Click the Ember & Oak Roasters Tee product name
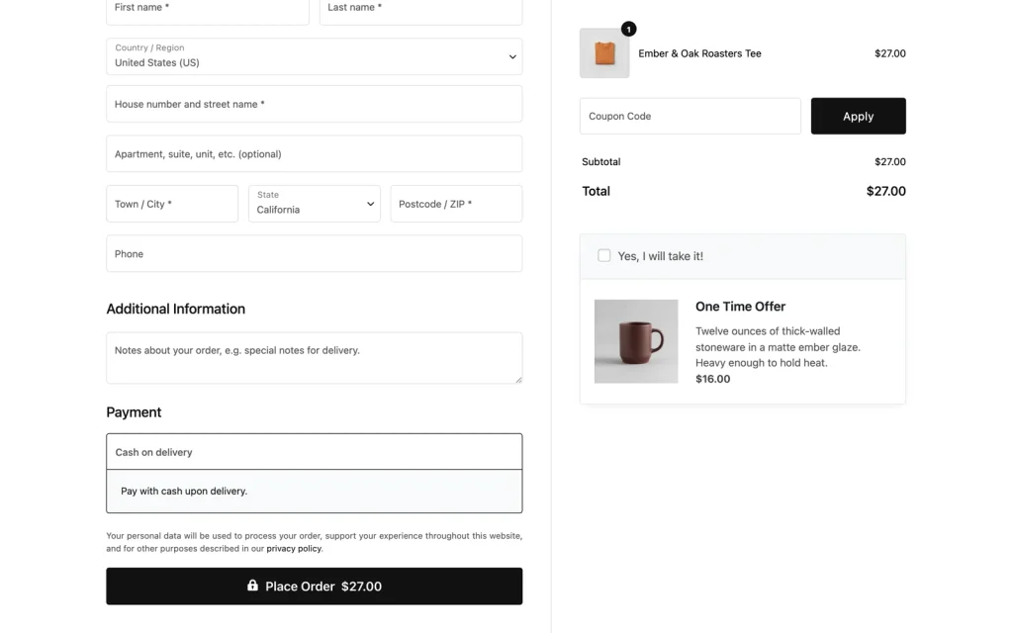Image resolution: width=1013 pixels, height=633 pixels. tap(699, 53)
